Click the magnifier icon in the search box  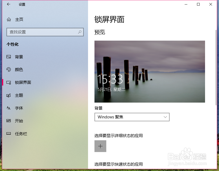coord(80,32)
